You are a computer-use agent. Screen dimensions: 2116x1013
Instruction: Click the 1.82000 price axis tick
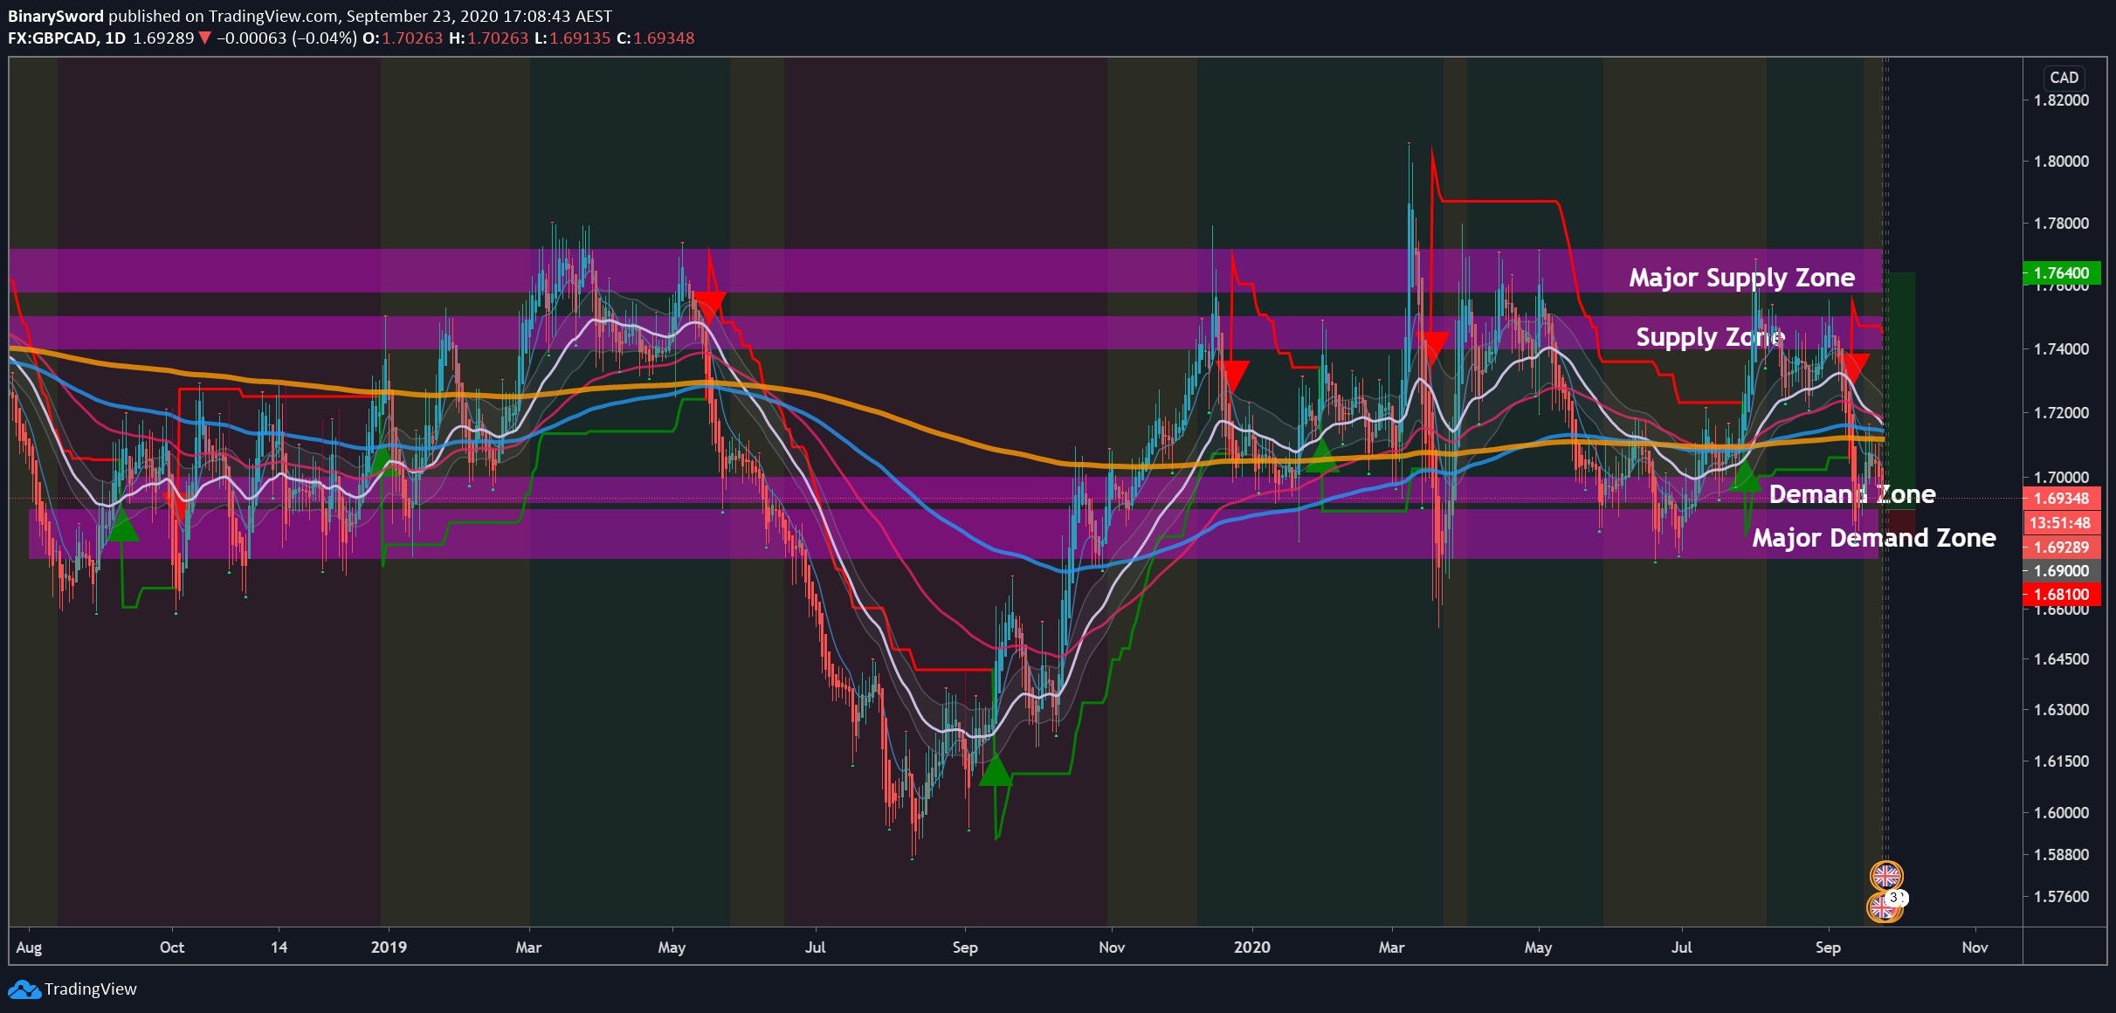pos(2062,100)
